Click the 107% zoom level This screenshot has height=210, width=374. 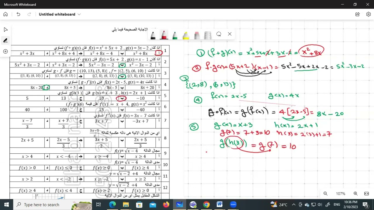tap(340, 194)
